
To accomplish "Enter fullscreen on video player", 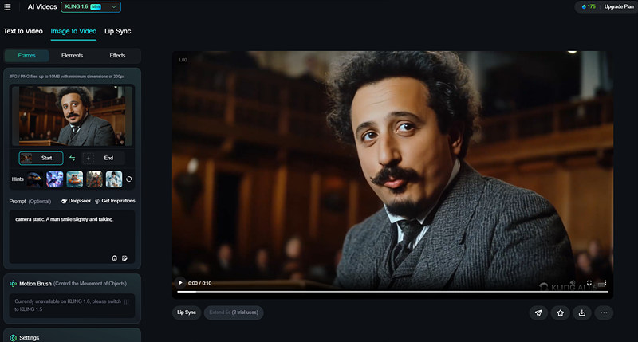I will pyautogui.click(x=589, y=282).
